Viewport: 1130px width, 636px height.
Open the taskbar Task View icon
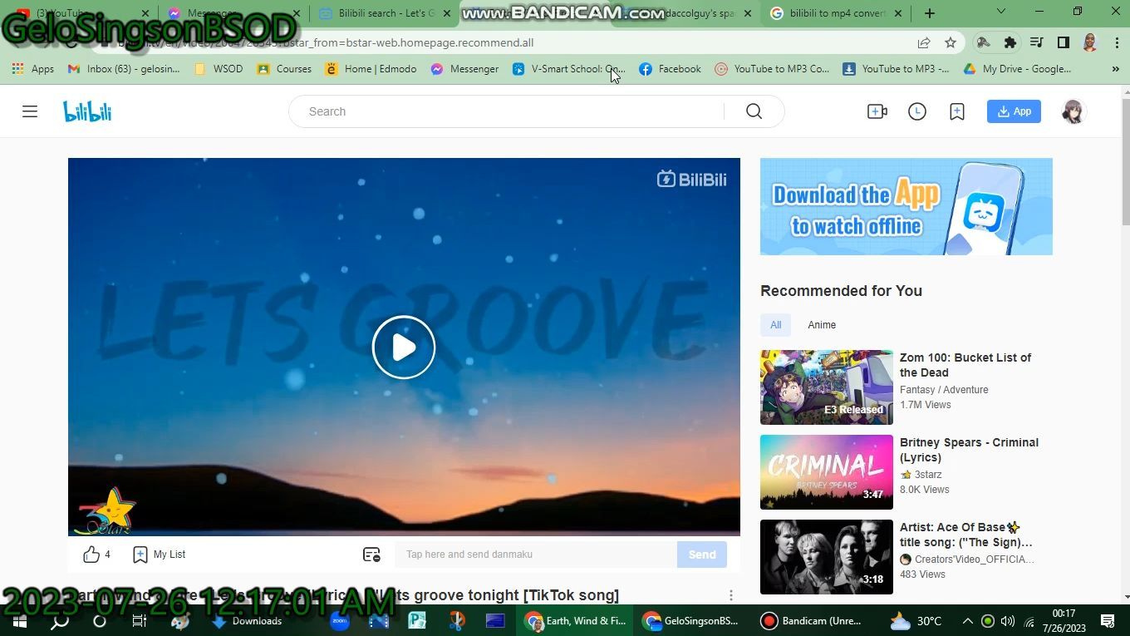coord(140,621)
